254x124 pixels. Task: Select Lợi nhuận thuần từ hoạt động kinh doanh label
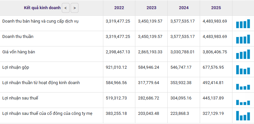pyautogui.click(x=41, y=83)
